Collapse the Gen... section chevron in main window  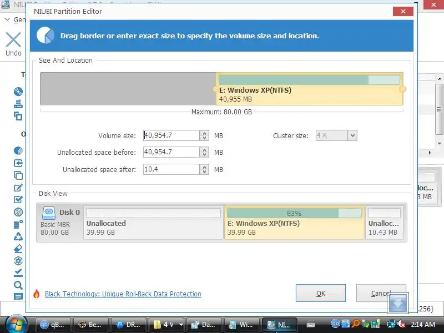click(7, 19)
